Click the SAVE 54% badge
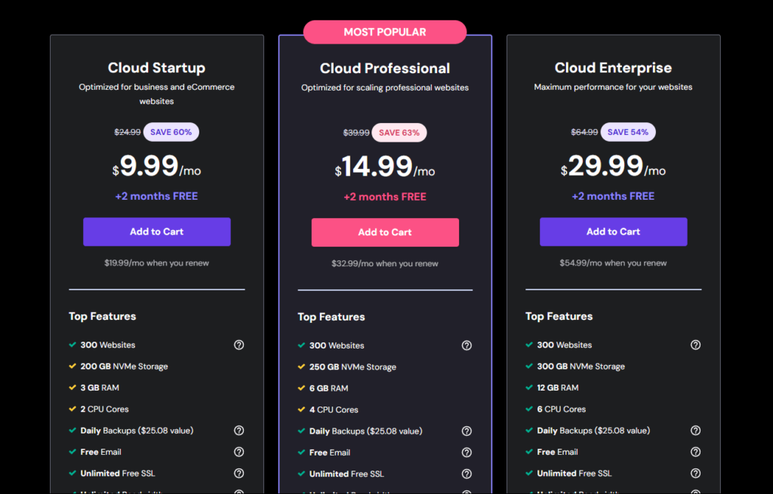The width and height of the screenshot is (773, 494). tap(628, 132)
